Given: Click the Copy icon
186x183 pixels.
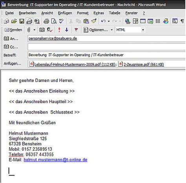Looking at the screenshot, I should click(78, 21).
